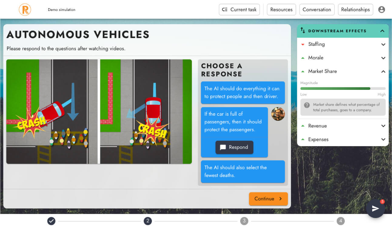The width and height of the screenshot is (392, 228).
Task: Click the completed step one checkmark
Action: (x=51, y=221)
